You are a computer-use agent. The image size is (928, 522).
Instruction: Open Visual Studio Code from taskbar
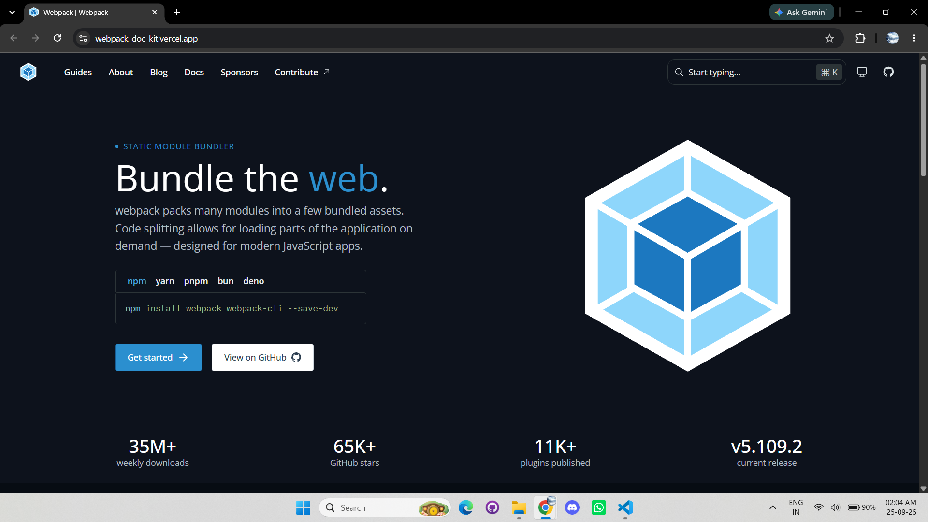(625, 507)
